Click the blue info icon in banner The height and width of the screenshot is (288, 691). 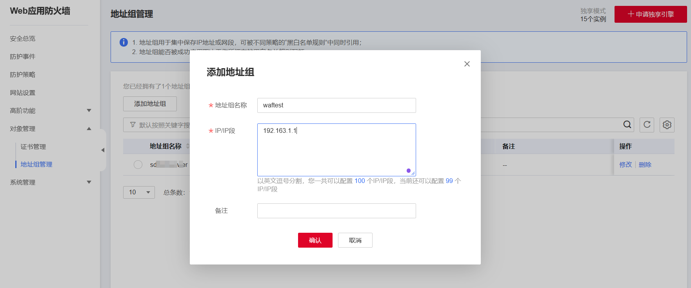click(124, 42)
